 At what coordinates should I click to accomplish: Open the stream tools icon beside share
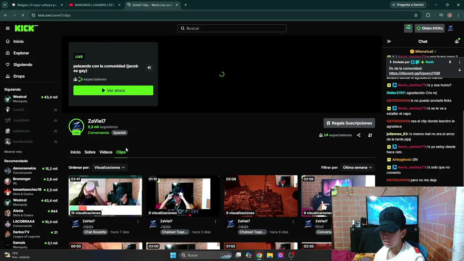370,135
